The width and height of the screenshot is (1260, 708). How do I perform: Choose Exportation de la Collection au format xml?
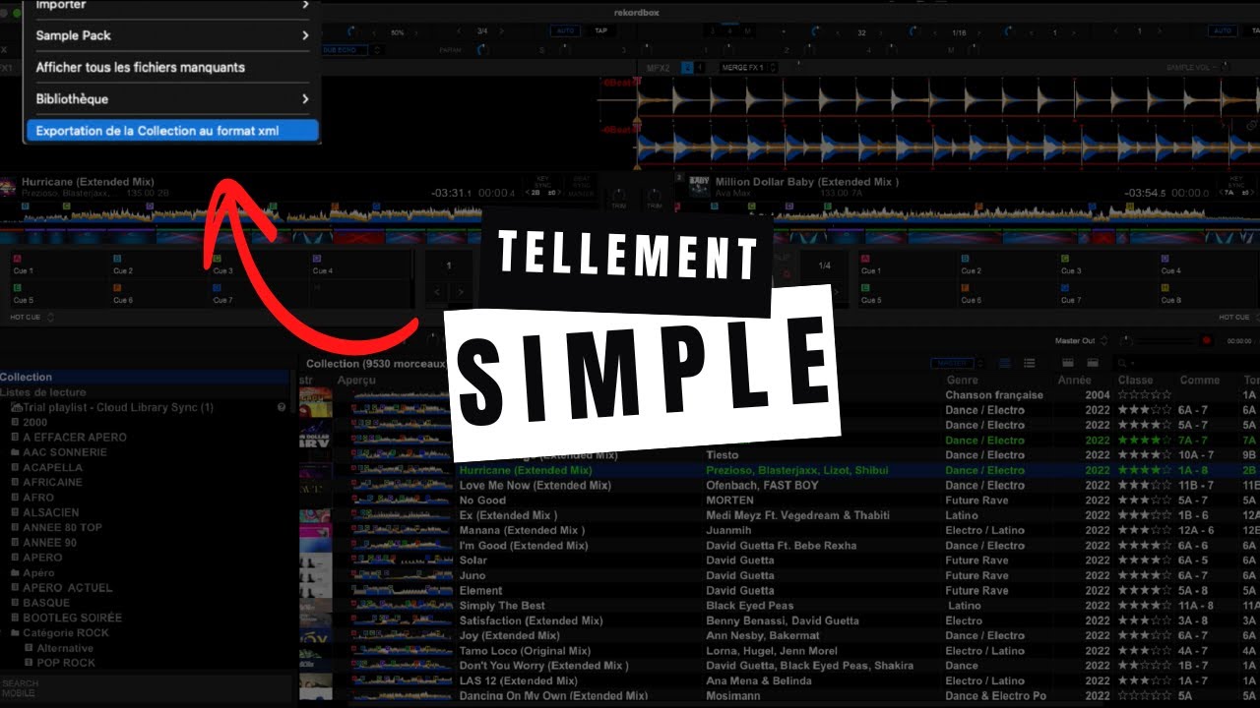click(x=172, y=131)
